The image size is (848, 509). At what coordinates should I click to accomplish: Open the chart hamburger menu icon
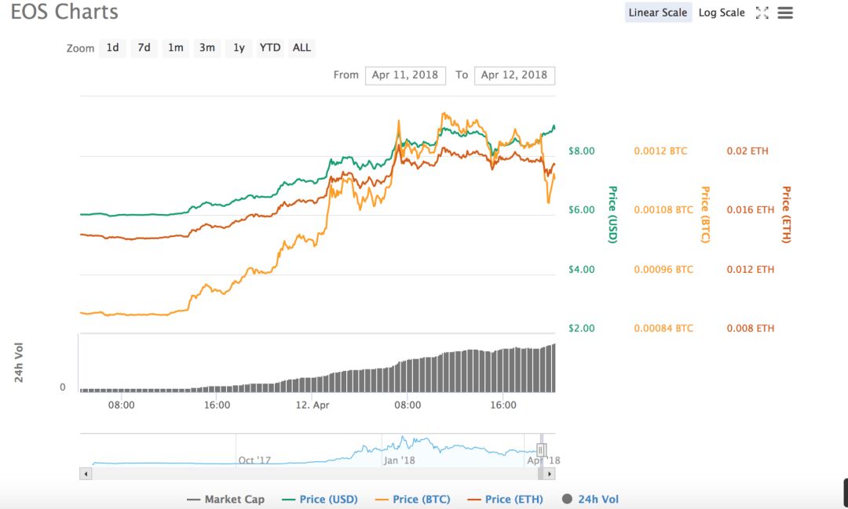pos(785,13)
